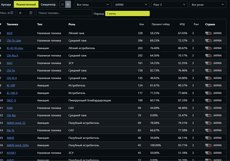Open the M44 vehicle link
The height and width of the screenshot is (161, 230).
tap(10, 108)
